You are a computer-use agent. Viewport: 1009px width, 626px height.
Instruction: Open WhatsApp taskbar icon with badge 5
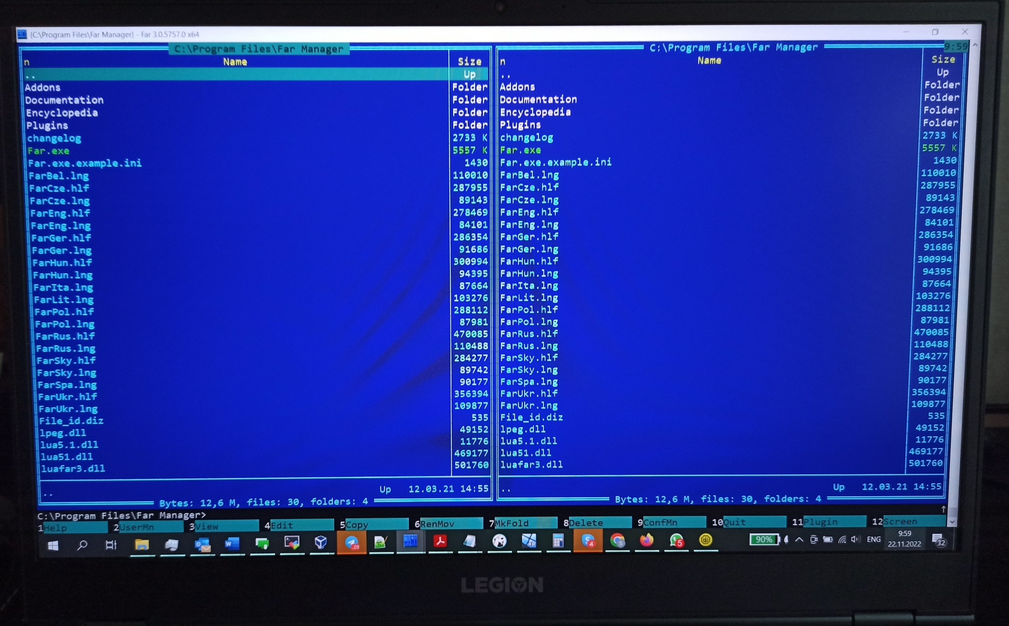point(676,541)
